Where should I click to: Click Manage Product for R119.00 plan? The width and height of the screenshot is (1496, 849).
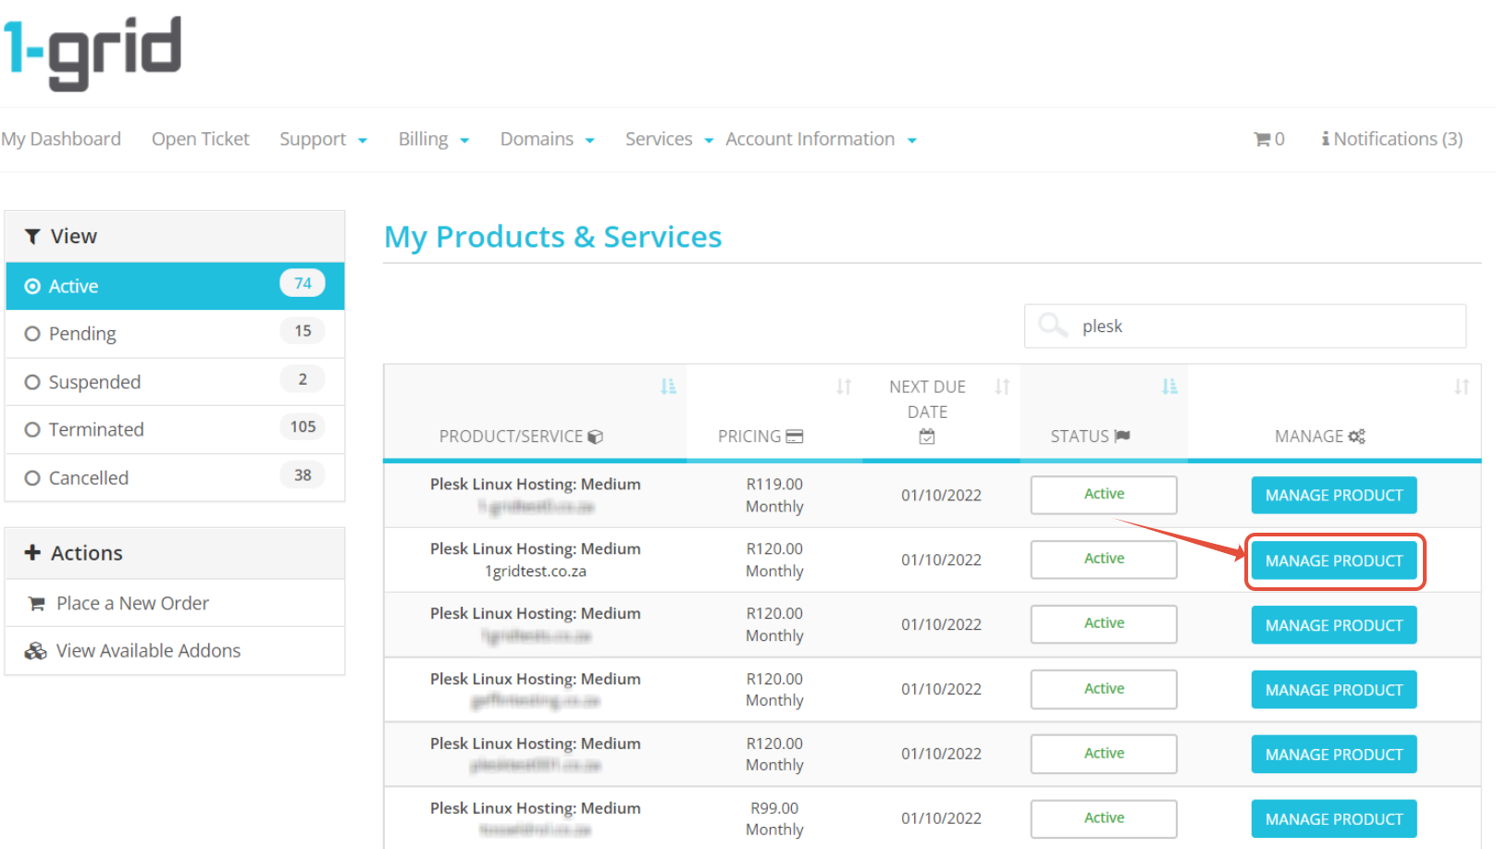click(1334, 496)
